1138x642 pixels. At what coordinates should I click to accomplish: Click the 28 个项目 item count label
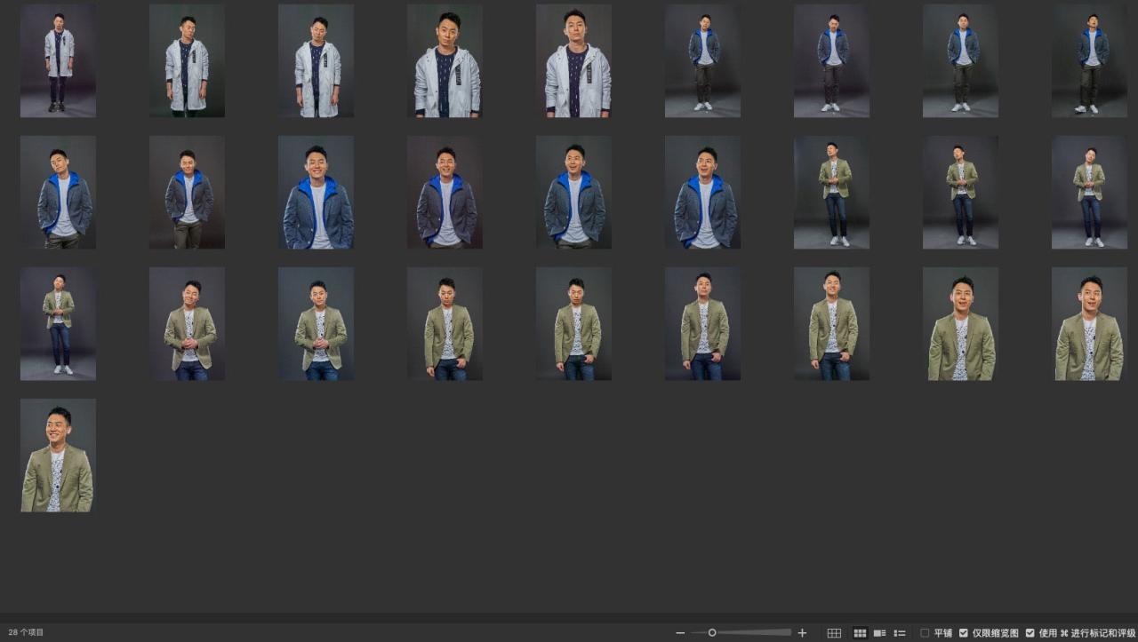click(x=26, y=633)
